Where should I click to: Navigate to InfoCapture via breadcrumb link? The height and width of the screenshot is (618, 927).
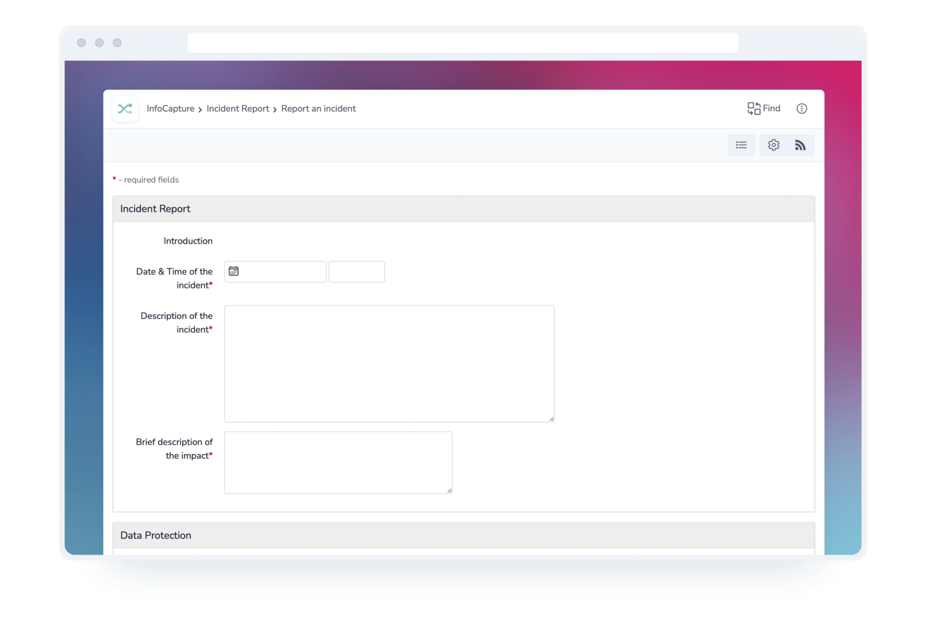(170, 108)
